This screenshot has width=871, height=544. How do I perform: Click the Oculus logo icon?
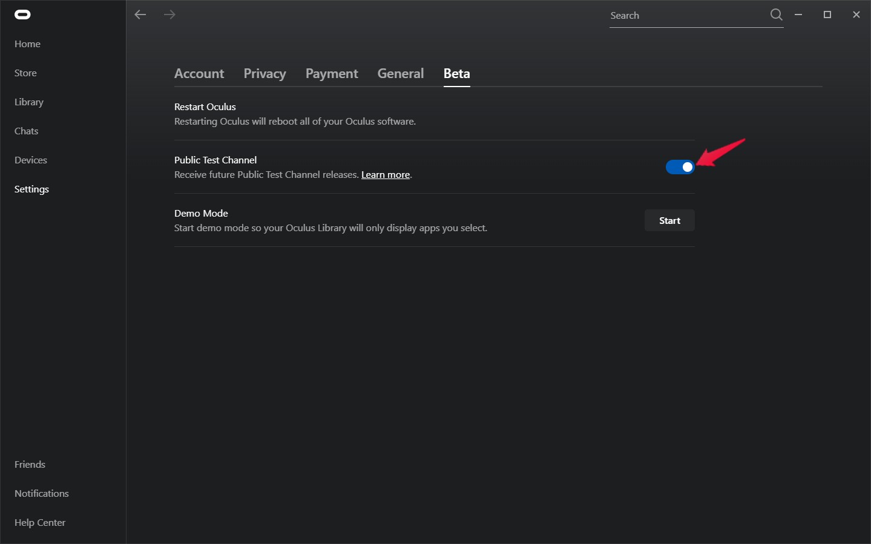point(22,15)
